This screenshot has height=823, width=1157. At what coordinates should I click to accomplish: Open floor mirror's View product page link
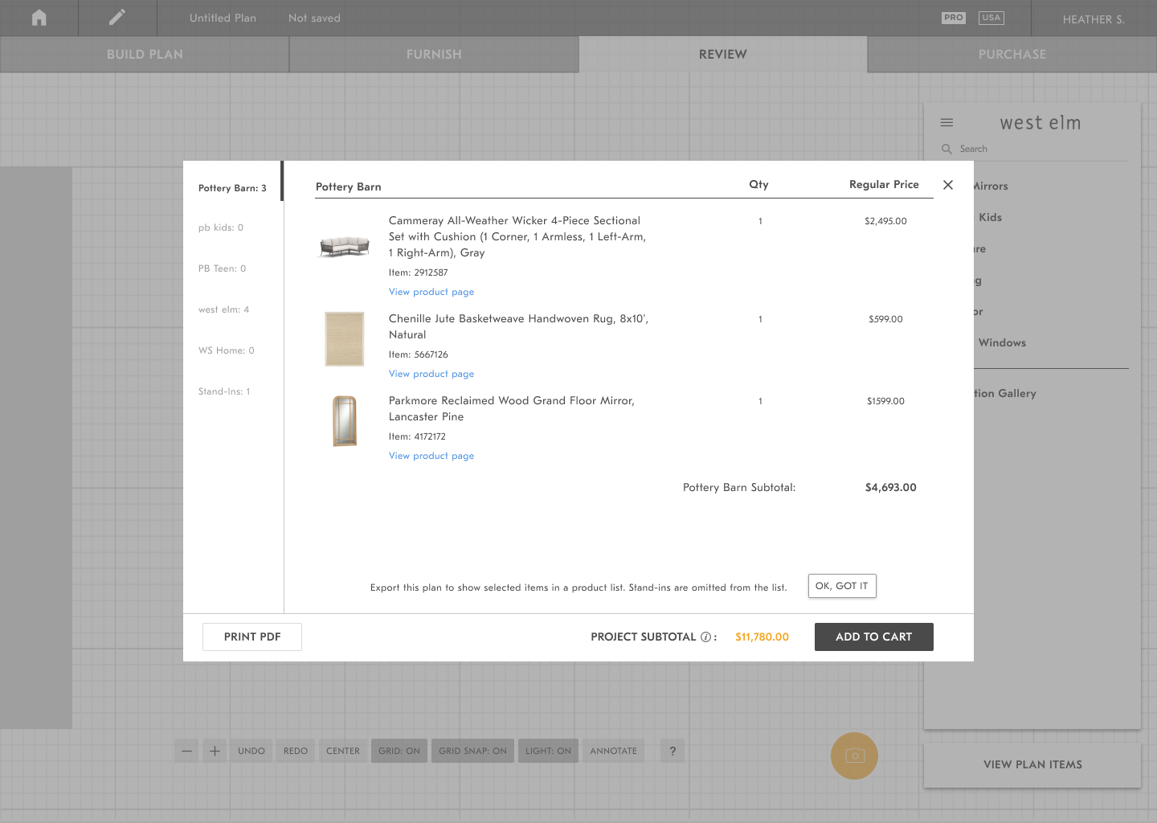pyautogui.click(x=431, y=456)
